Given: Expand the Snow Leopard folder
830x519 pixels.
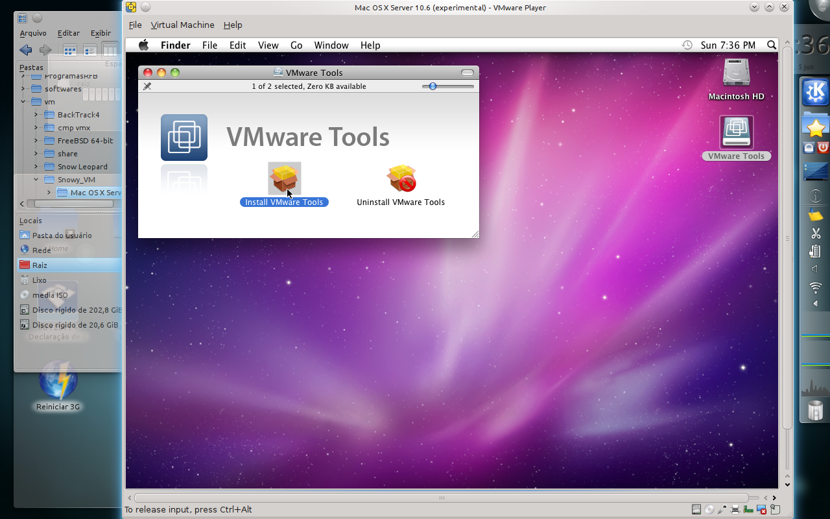Looking at the screenshot, I should [x=36, y=167].
